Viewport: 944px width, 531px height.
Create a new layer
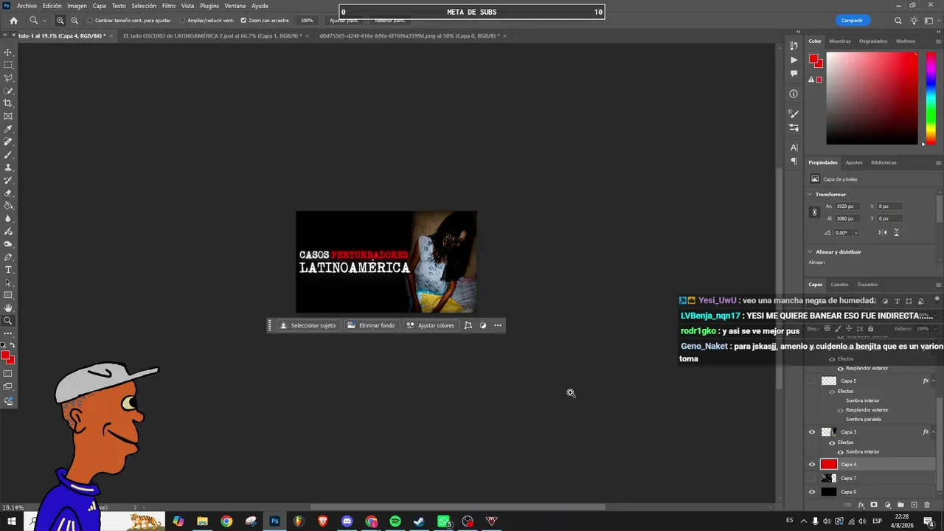pos(914,505)
